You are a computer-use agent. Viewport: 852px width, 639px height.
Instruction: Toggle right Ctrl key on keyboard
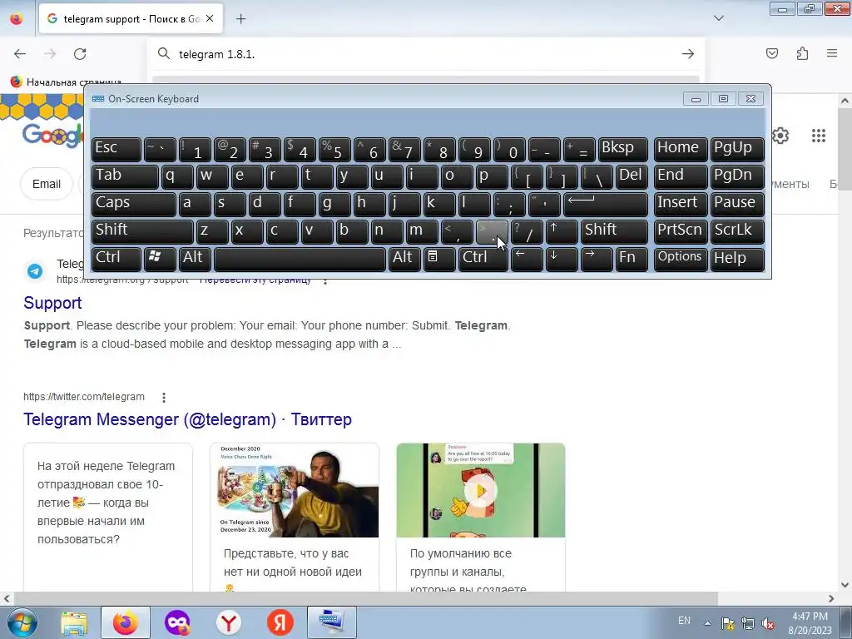point(483,259)
